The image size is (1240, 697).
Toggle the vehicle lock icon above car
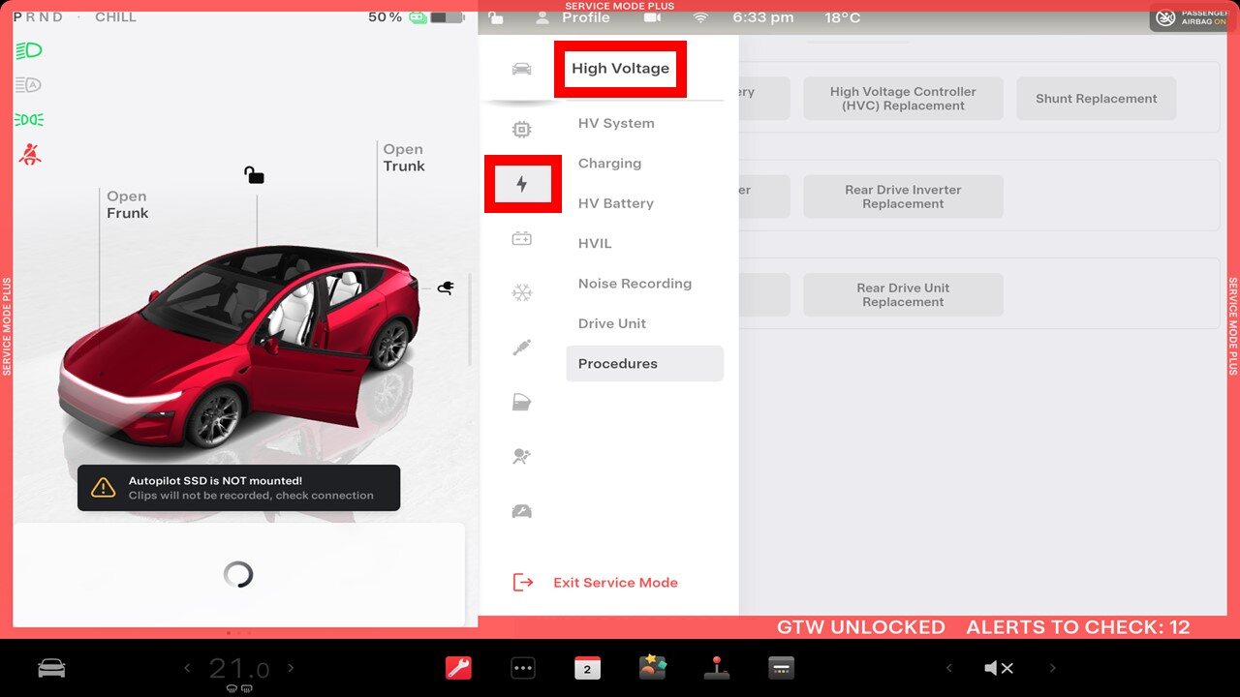tap(254, 175)
